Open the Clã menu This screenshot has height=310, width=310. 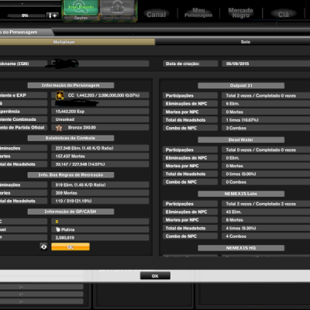[284, 14]
